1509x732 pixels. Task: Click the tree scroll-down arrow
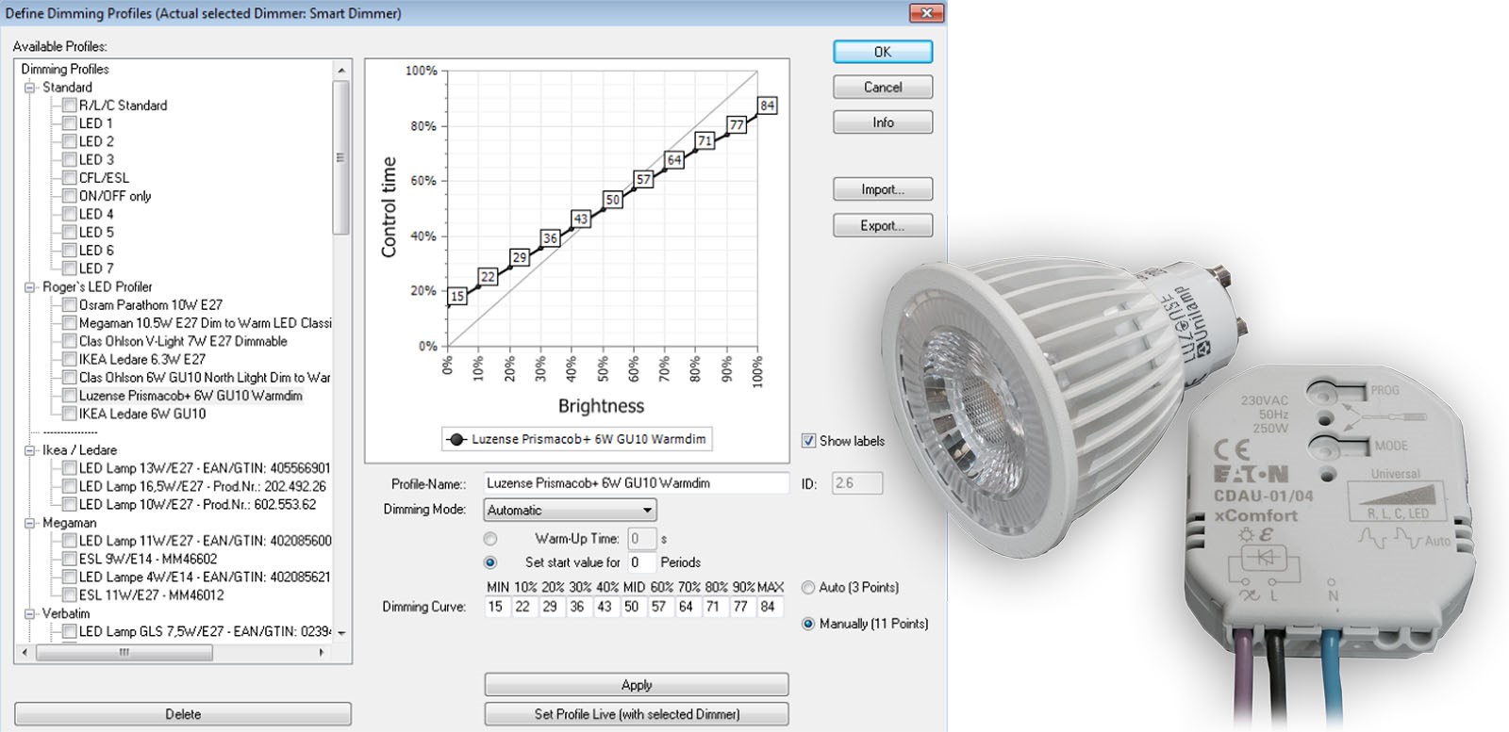tap(341, 633)
